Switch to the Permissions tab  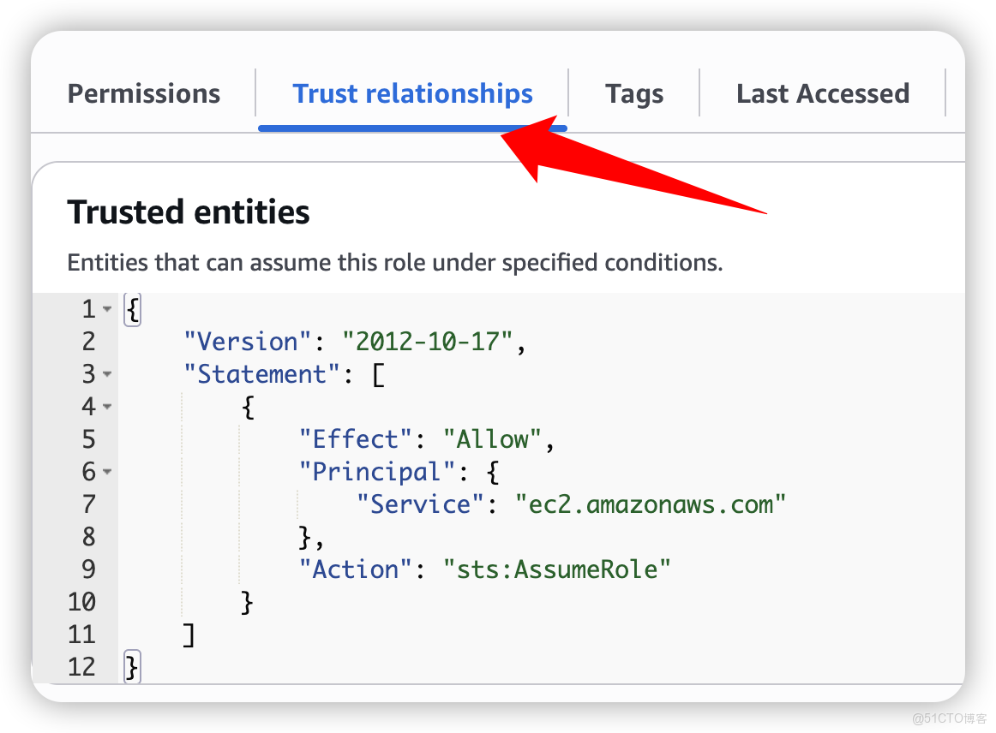coord(143,92)
